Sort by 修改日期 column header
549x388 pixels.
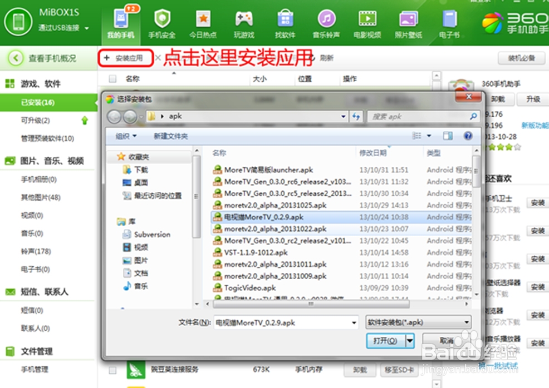(373, 153)
